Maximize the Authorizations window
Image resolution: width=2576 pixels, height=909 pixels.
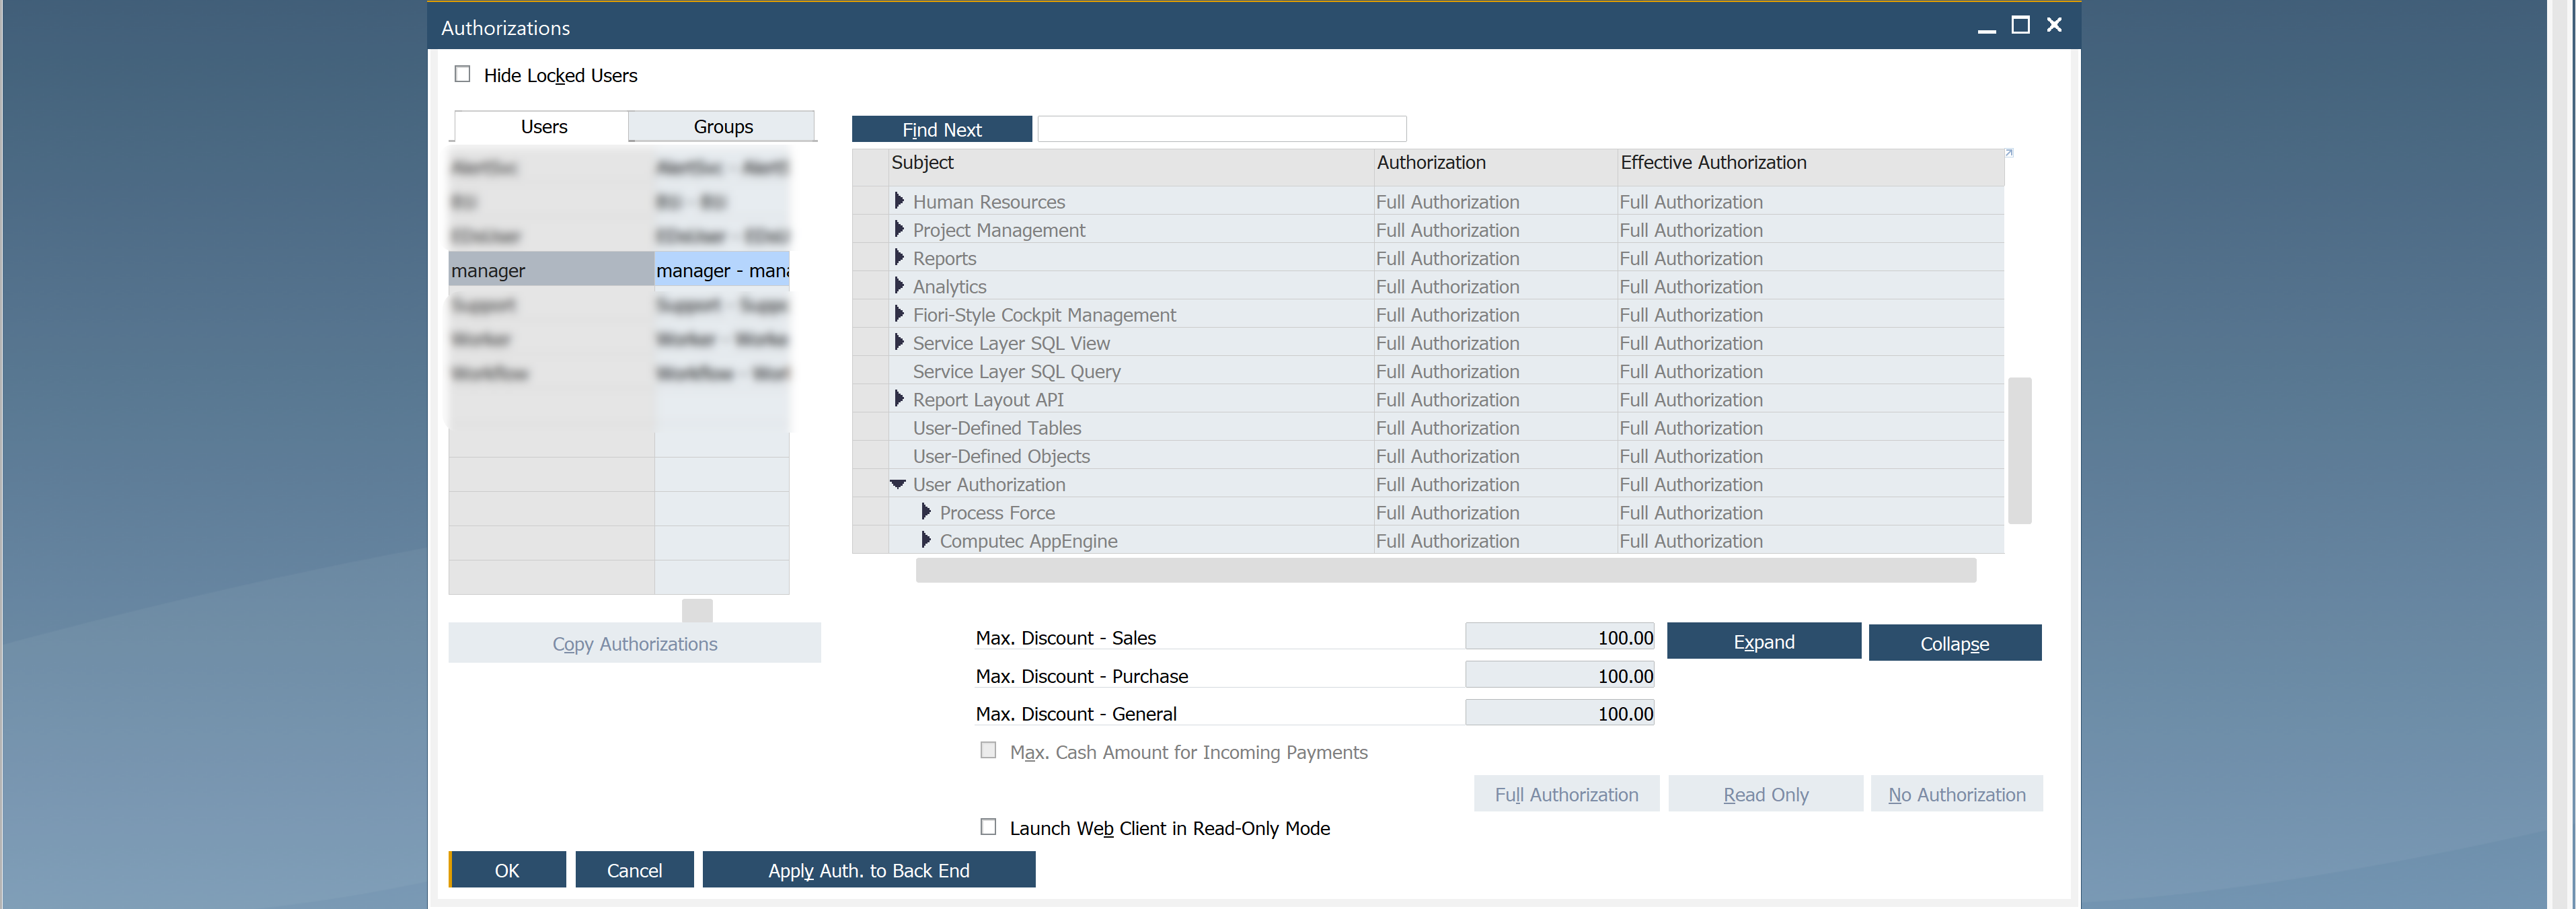pyautogui.click(x=2020, y=25)
